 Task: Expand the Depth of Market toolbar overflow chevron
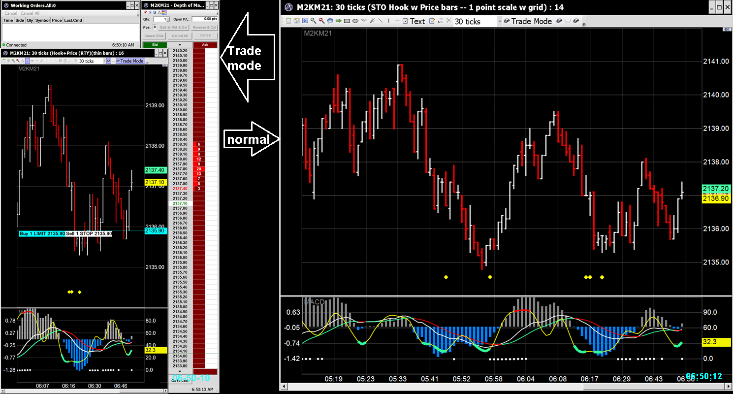click(217, 14)
